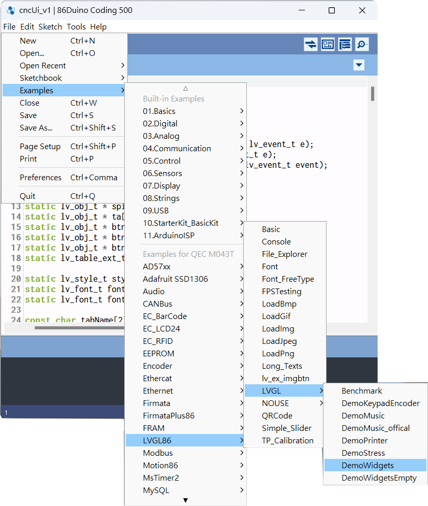Select DemoMusic from the LVGL submenu
This screenshot has height=506, width=428.
click(x=363, y=415)
